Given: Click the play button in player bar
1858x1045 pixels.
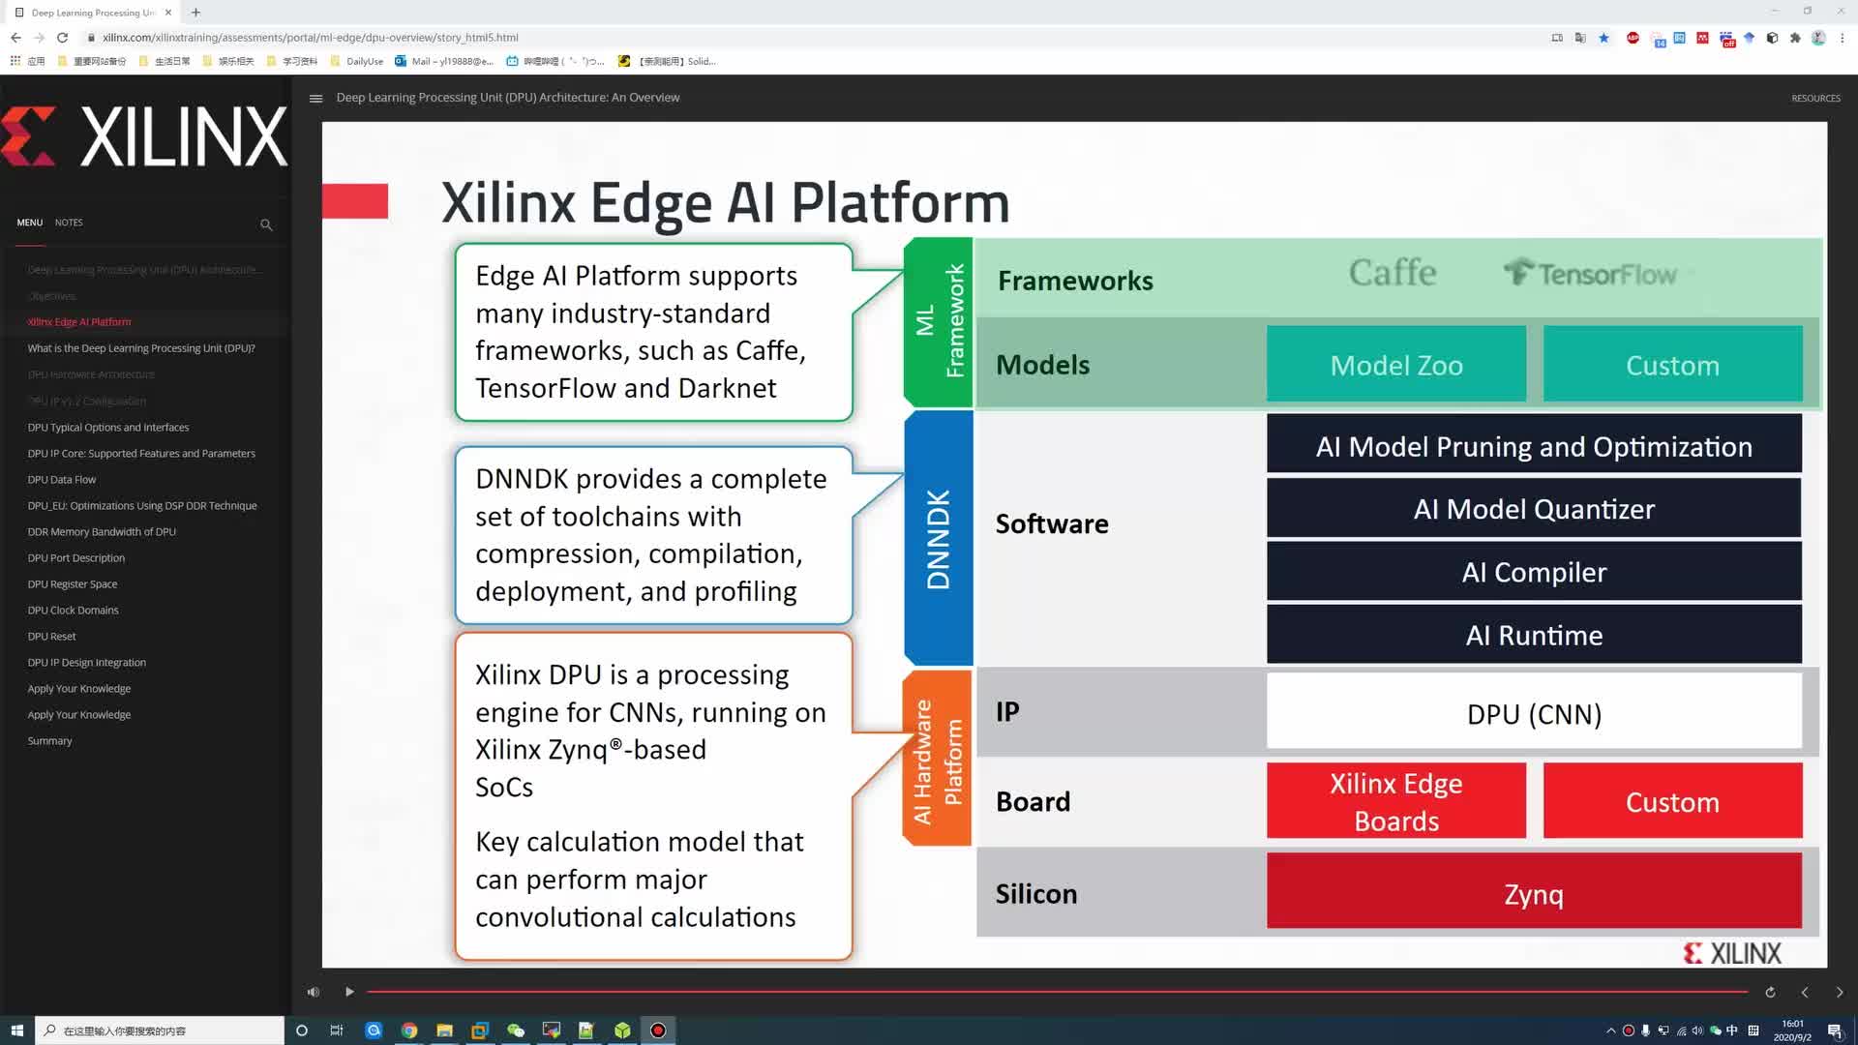Looking at the screenshot, I should click(349, 992).
